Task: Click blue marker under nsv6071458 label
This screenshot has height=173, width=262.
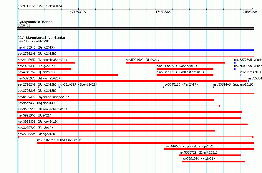Action: 241,75
